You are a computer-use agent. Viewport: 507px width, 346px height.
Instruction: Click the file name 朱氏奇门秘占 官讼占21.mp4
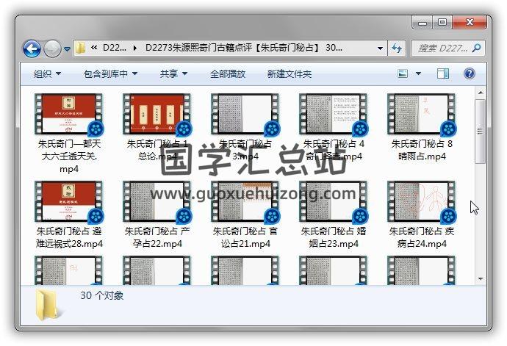[245, 237]
